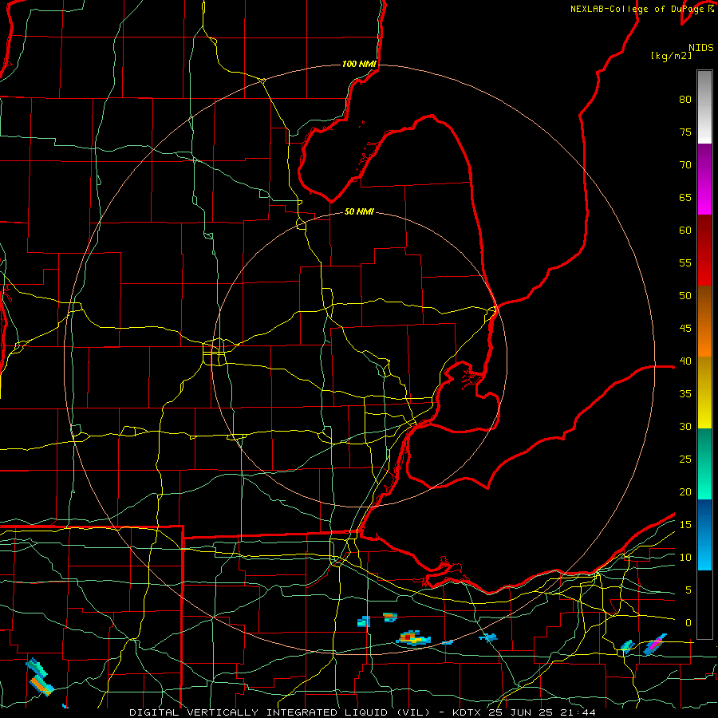Click the "75" value on the VIL scale
Viewport: 718px width, 718px height.
coord(685,132)
